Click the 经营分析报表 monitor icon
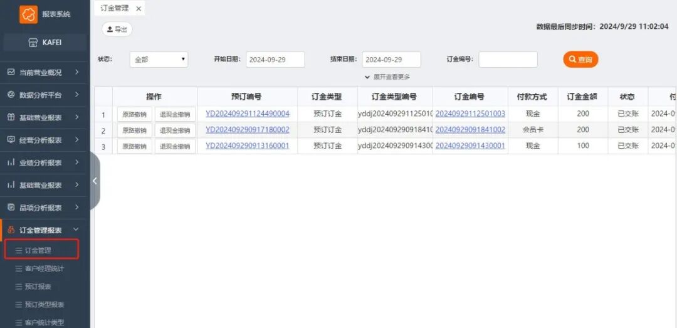677x328 pixels. (11, 140)
